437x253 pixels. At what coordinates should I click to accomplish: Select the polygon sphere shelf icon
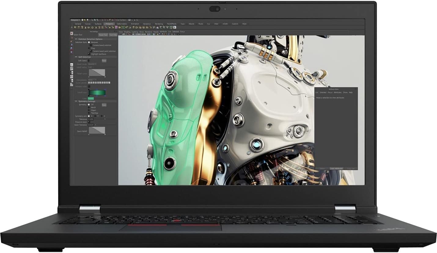click(75, 27)
